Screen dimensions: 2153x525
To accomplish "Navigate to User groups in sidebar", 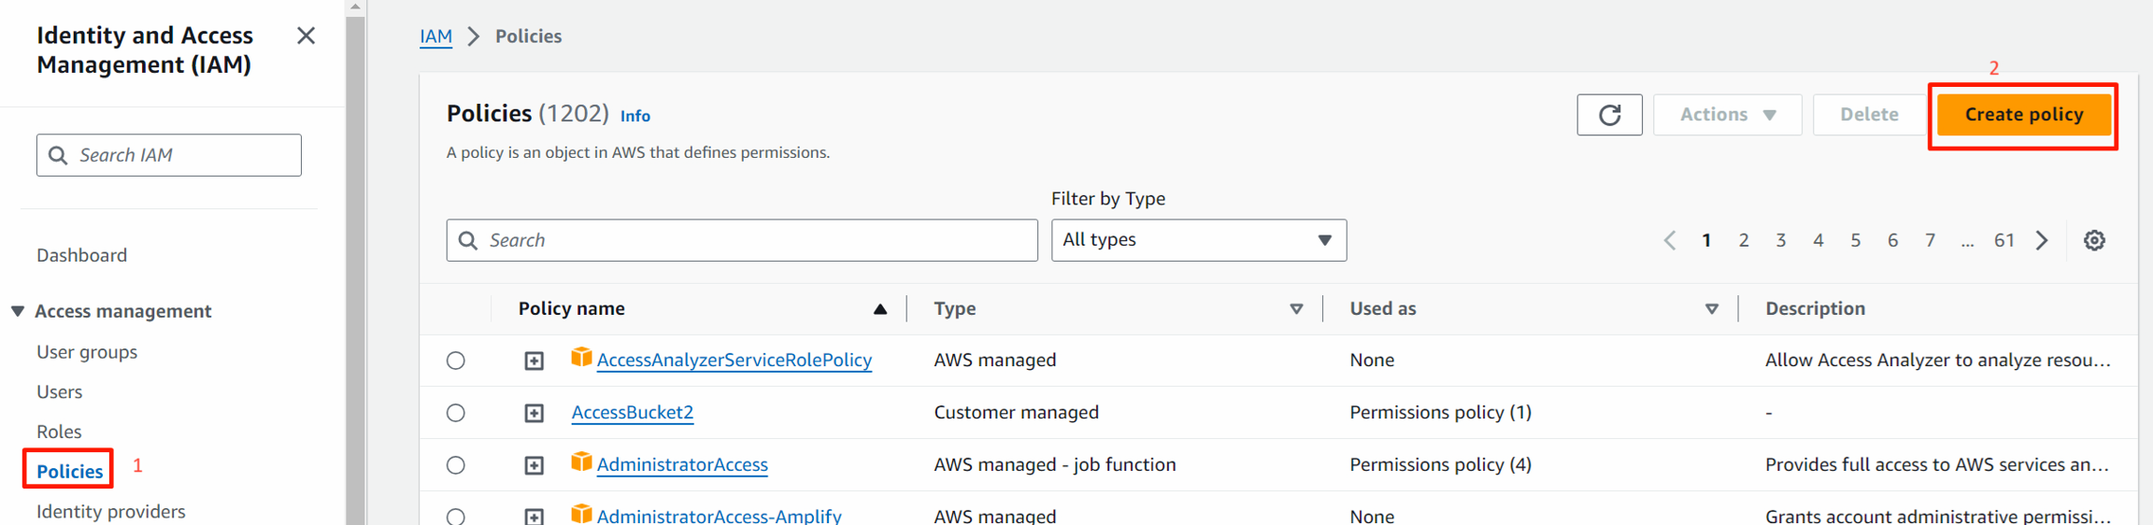I will click(x=87, y=352).
